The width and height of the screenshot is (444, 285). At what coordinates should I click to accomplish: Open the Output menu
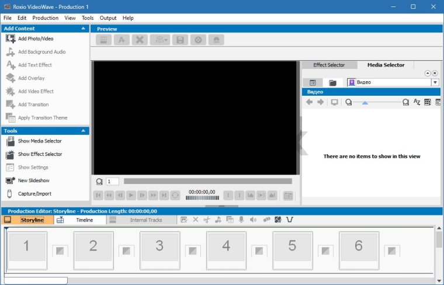[108, 18]
